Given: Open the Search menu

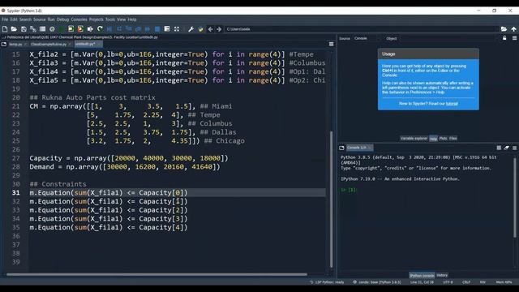Looking at the screenshot, I should point(25,19).
